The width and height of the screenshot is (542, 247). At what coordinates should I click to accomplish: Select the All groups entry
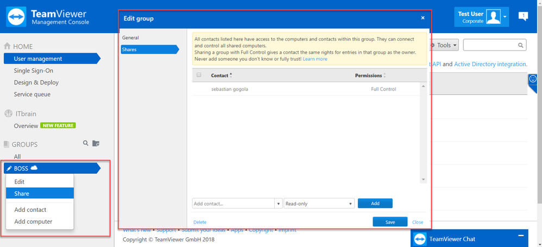[x=17, y=156]
